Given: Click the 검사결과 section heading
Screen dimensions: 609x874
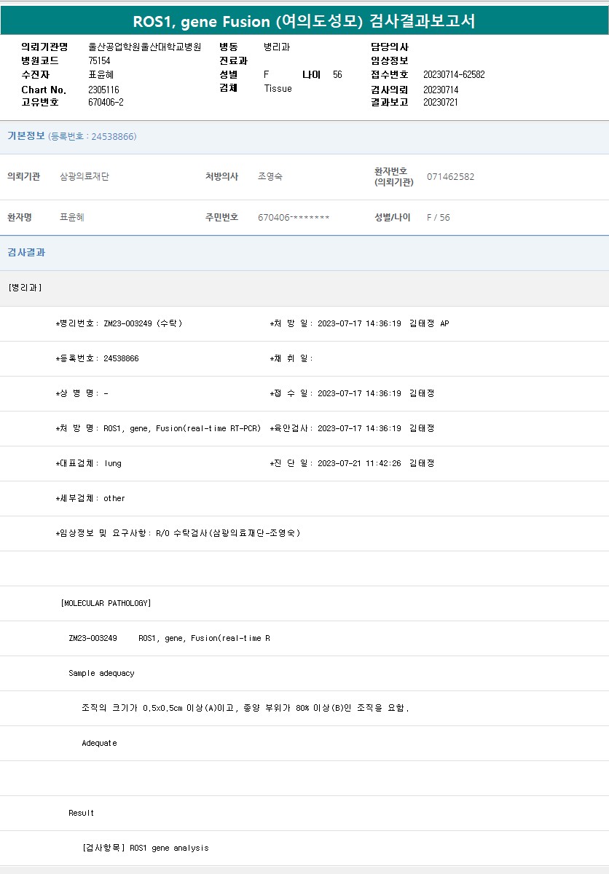Looking at the screenshot, I should (x=26, y=252).
